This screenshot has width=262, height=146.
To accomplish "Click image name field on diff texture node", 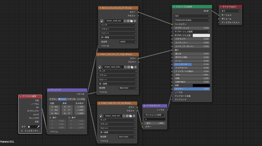I will (114, 21).
